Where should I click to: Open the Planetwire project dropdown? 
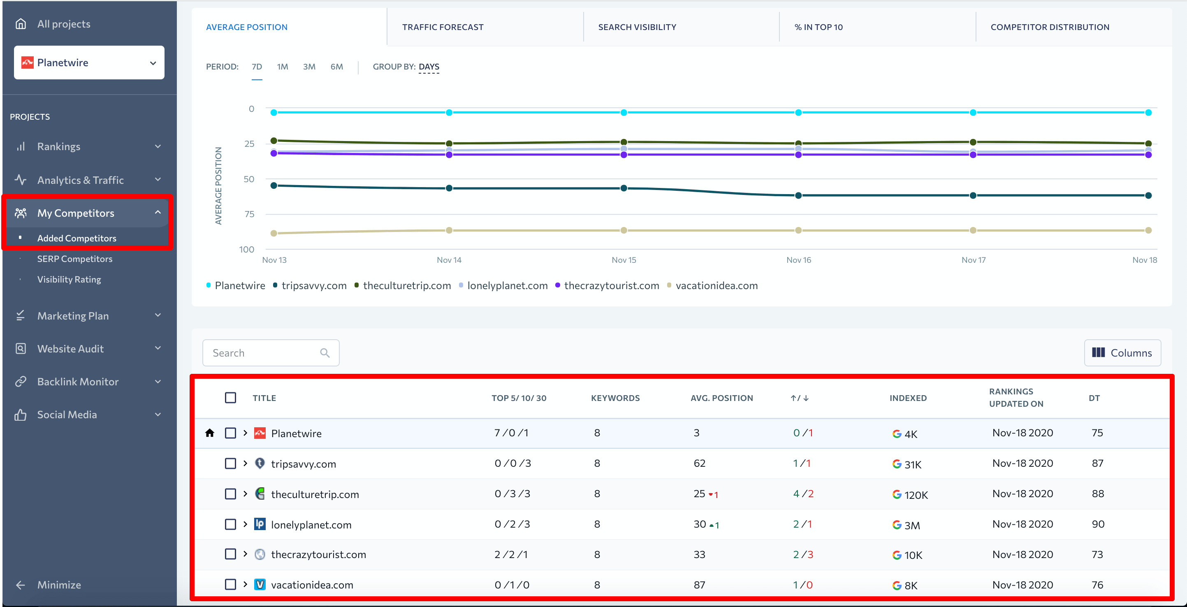pyautogui.click(x=89, y=62)
